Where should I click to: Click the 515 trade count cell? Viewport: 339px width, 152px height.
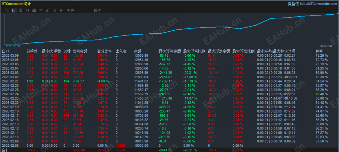pos(66,73)
